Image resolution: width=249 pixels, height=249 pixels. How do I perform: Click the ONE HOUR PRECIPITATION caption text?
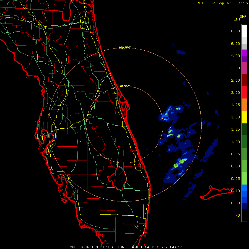97,247
